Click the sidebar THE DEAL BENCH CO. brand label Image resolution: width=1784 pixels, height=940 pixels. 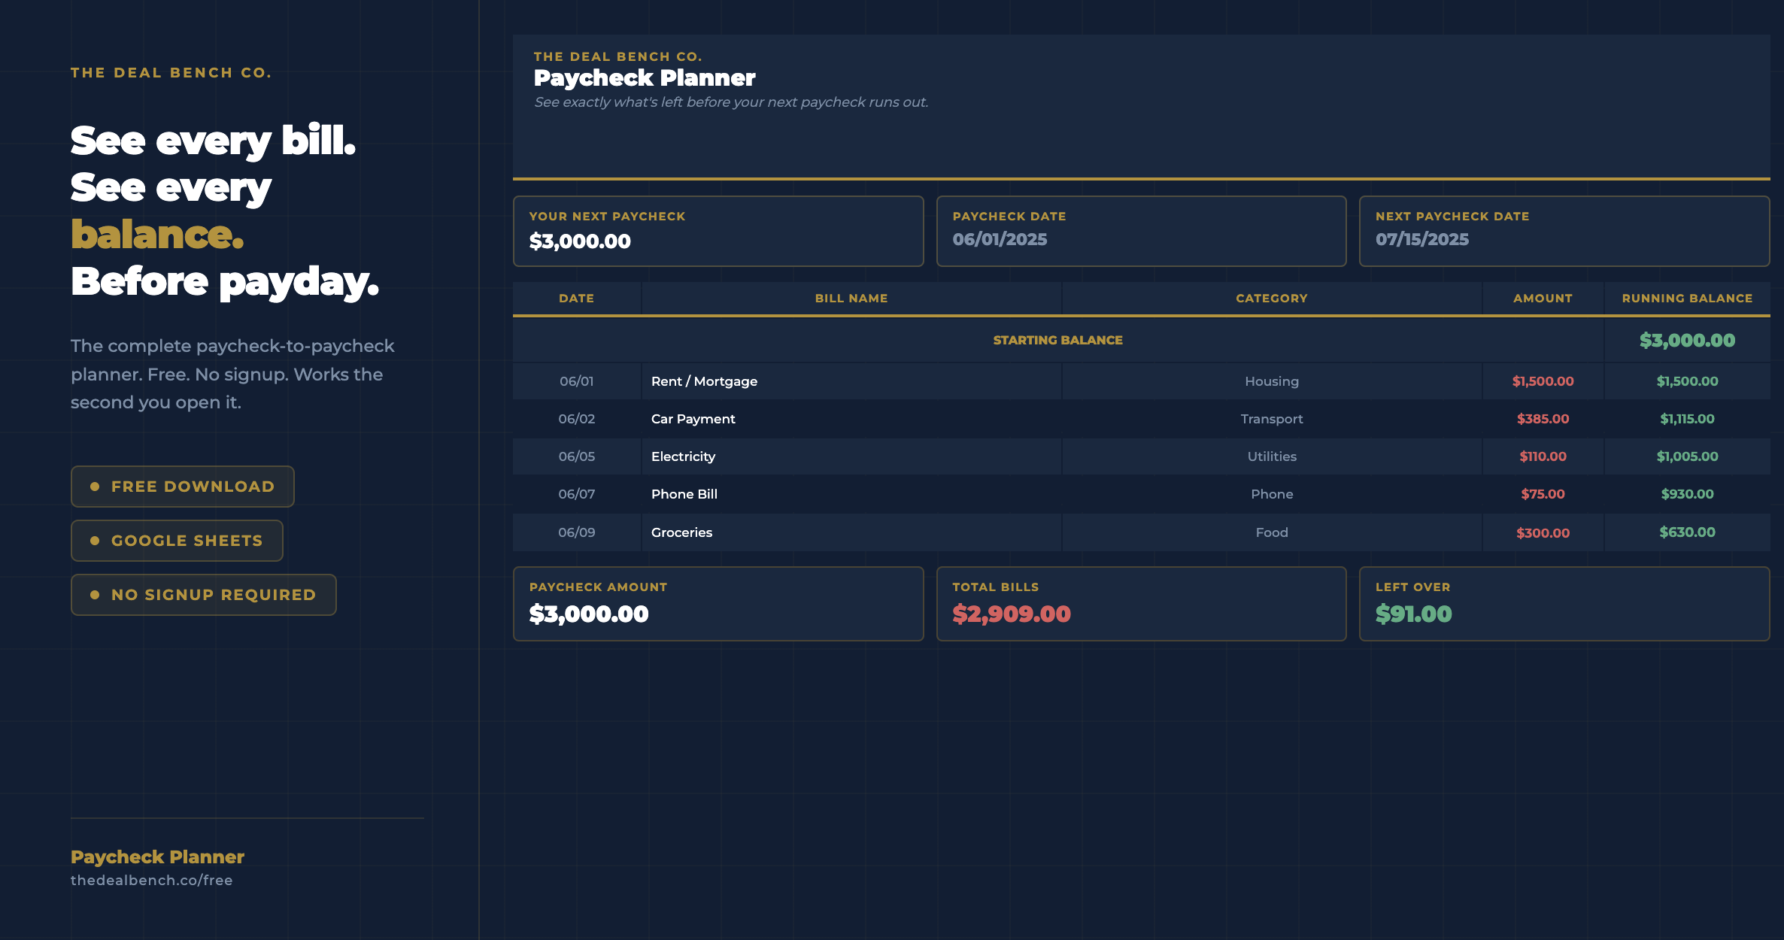(x=171, y=73)
